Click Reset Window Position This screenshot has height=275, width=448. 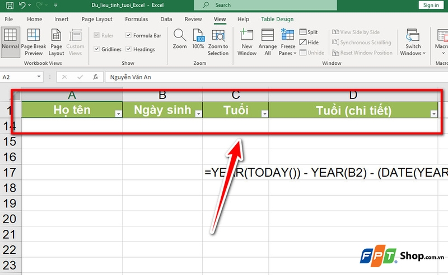[x=362, y=53]
